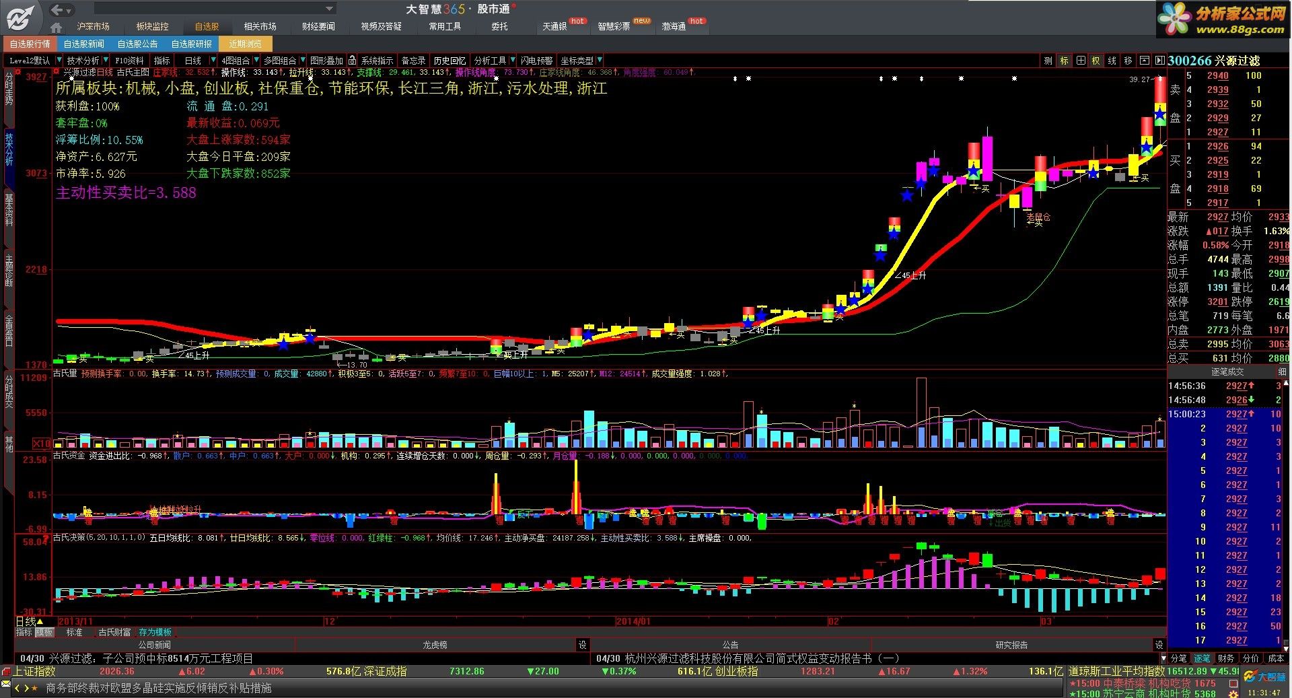Viewport: 1292px width, 698px height.
Task: Click the 04/30 兴源过滤 news headline
Action: tap(137, 658)
